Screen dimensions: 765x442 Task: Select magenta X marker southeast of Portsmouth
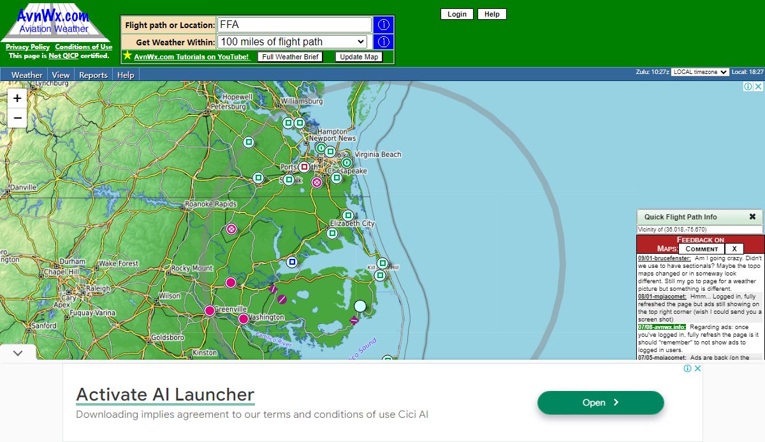coord(317,182)
